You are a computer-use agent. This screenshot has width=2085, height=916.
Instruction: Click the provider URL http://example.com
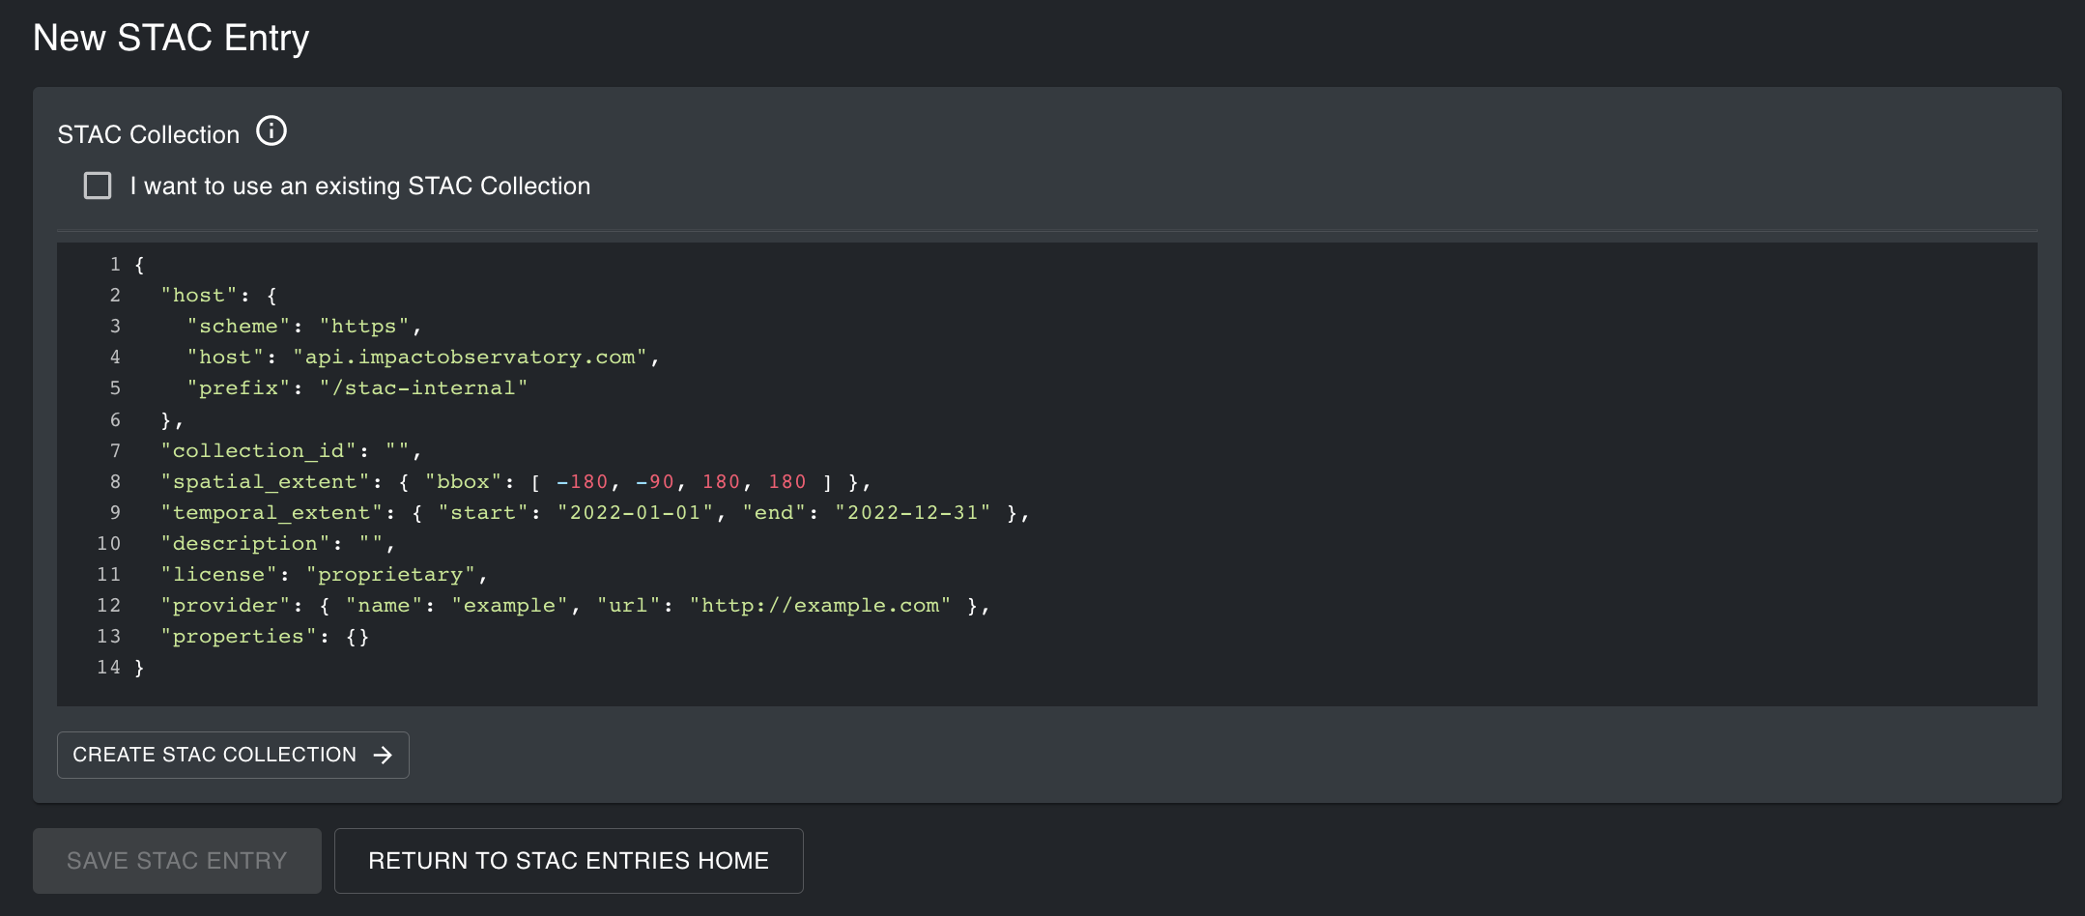[819, 606]
